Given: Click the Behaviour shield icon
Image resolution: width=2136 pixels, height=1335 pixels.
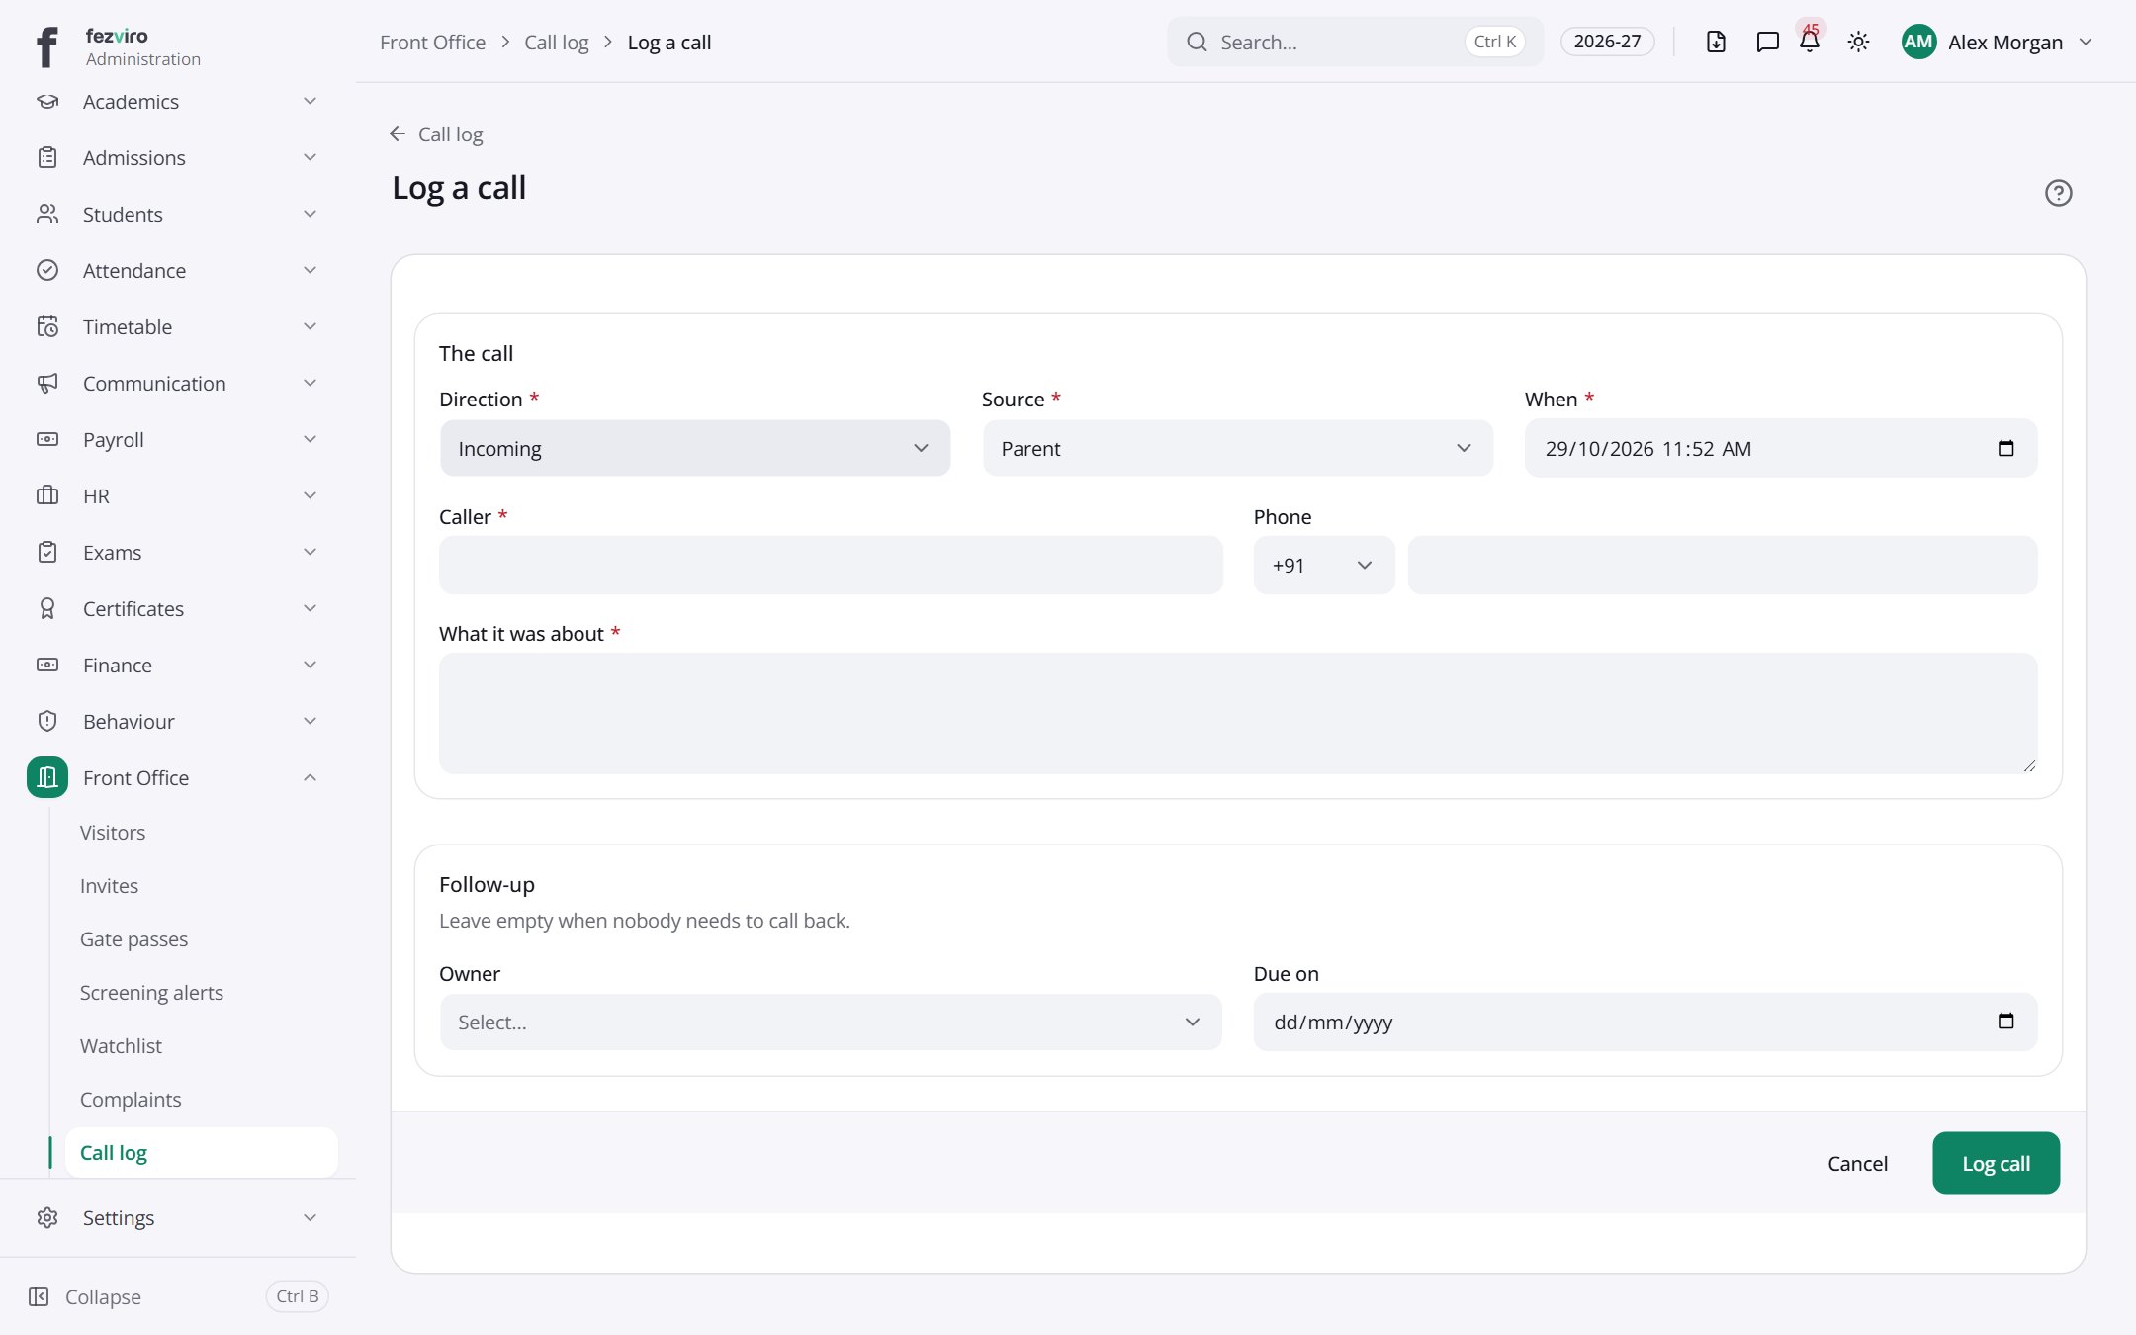Looking at the screenshot, I should (x=47, y=722).
